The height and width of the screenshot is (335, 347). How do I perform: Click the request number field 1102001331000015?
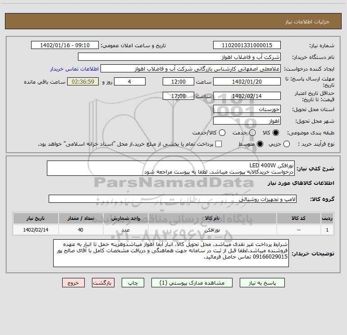click(247, 45)
